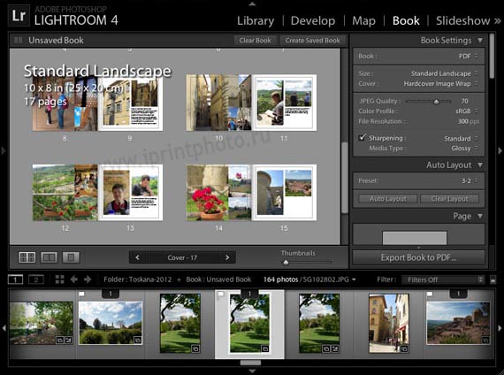Image resolution: width=504 pixels, height=375 pixels.
Task: Collapse the Book Settings panel
Action: point(480,40)
